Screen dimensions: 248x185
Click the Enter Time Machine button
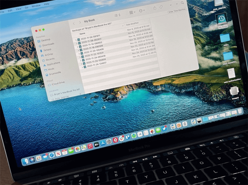(x=177, y=11)
